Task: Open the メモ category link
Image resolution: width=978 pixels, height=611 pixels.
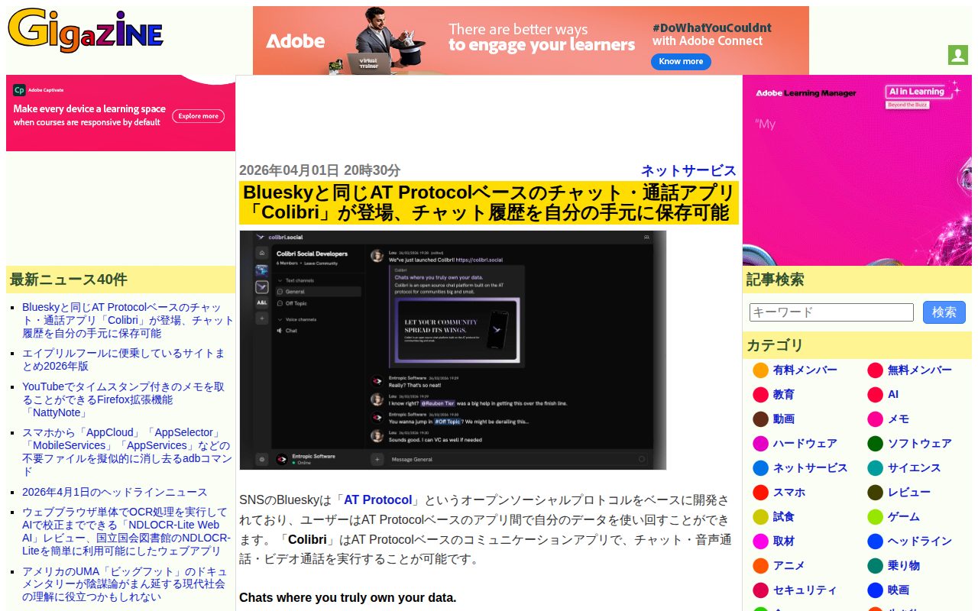Action: 899,419
